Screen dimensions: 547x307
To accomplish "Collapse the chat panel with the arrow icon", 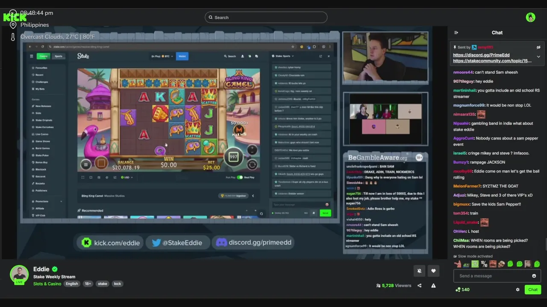I will coord(456,32).
